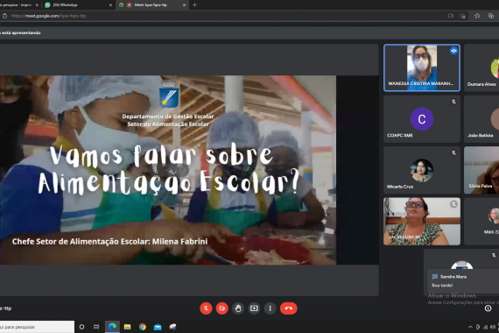Open Mail app from taskbar
This screenshot has height=333, width=499.
pyautogui.click(x=158, y=327)
